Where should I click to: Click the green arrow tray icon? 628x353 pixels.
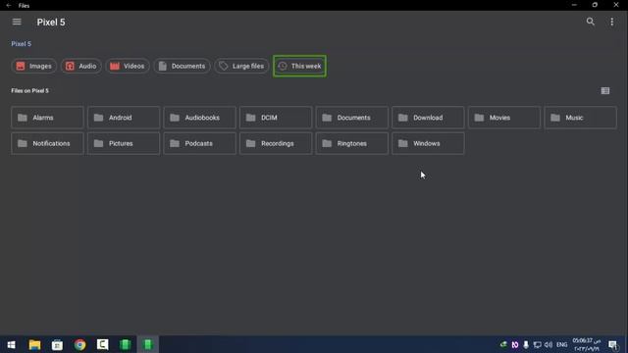pyautogui.click(x=503, y=344)
